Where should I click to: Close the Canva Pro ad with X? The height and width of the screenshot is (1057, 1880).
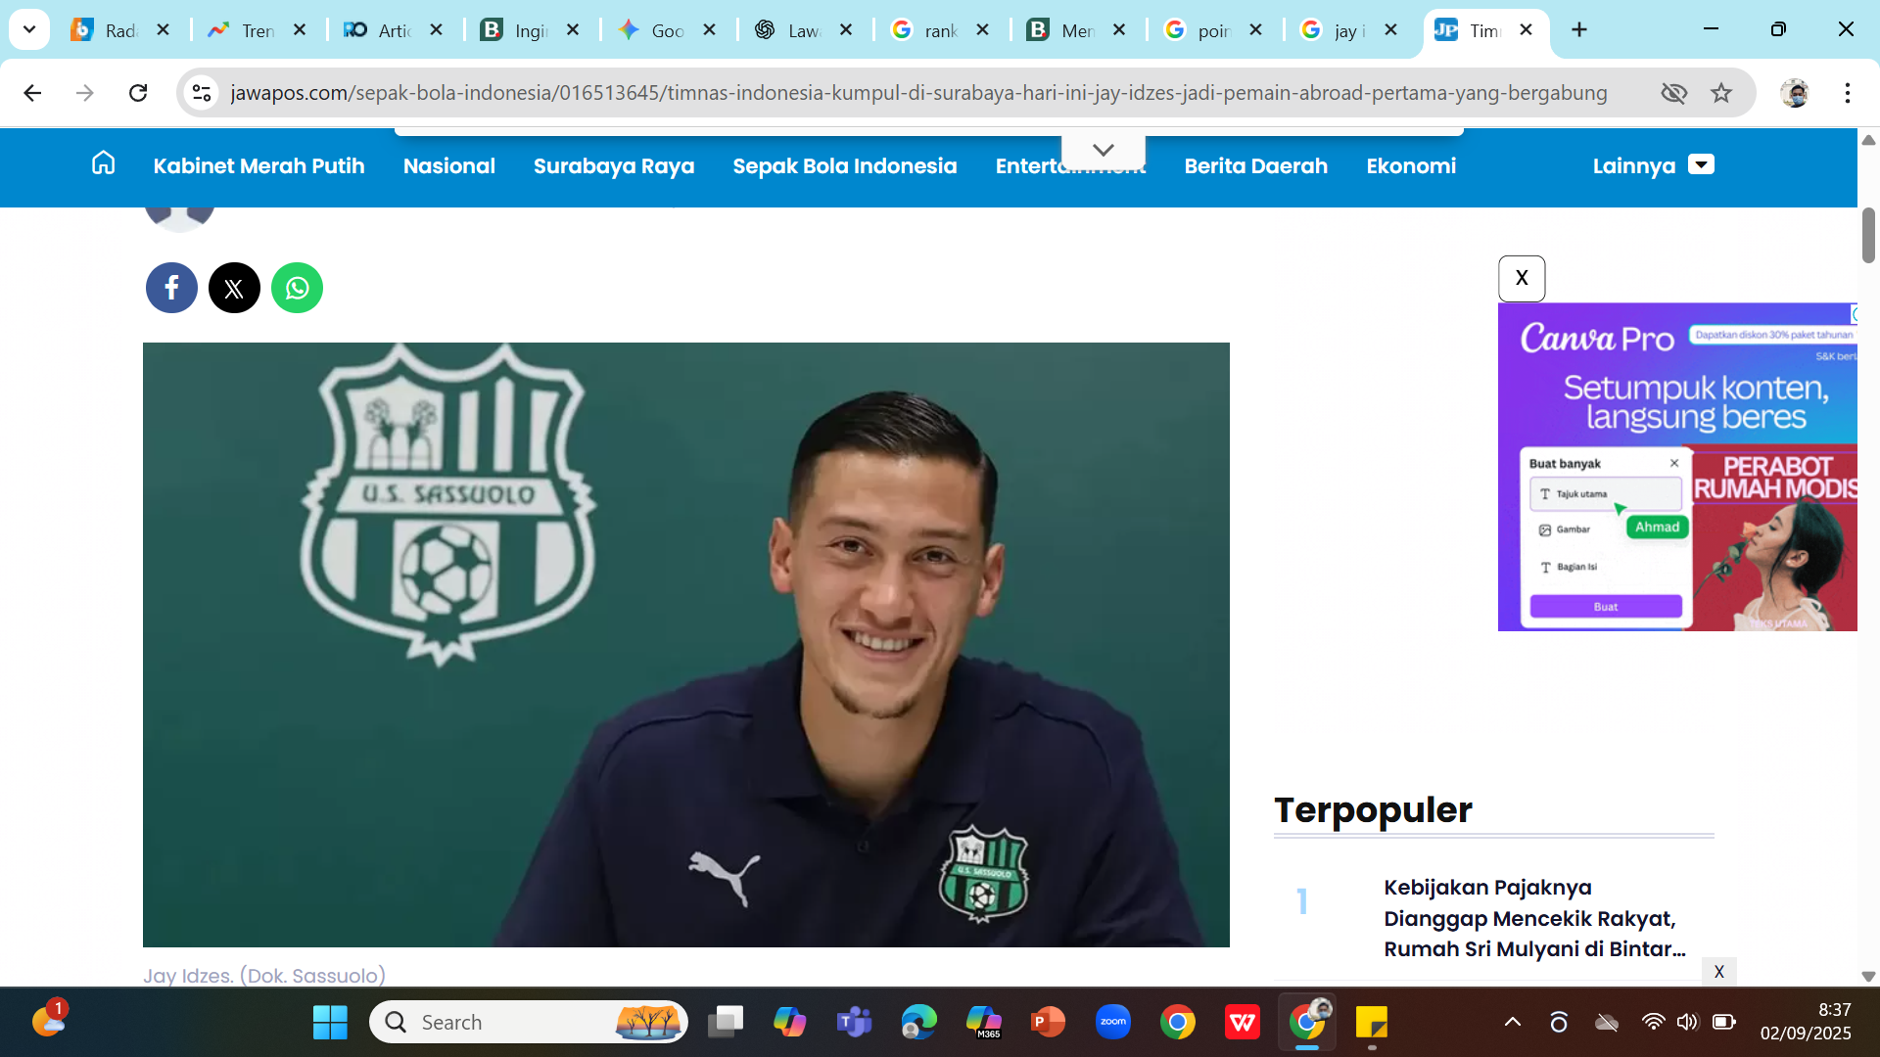point(1522,279)
